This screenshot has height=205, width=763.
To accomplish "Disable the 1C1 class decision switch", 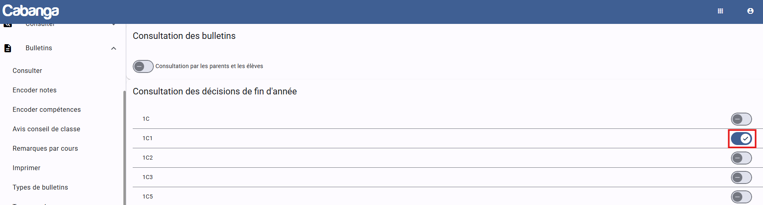I will coord(741,139).
